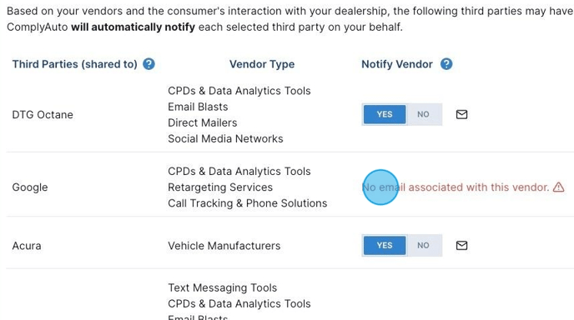Image resolution: width=574 pixels, height=320 pixels.
Task: Click Social Media Networks in DTG Octane row
Action: [225, 138]
